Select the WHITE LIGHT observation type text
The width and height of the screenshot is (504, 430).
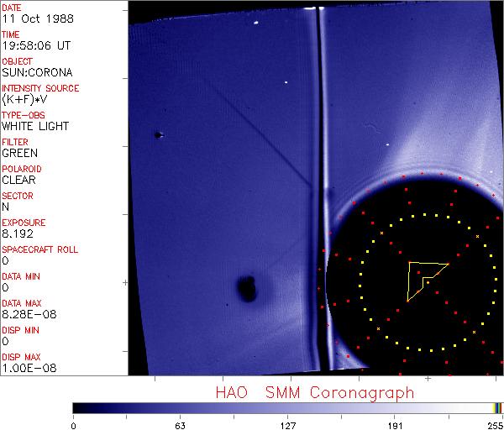(34, 127)
